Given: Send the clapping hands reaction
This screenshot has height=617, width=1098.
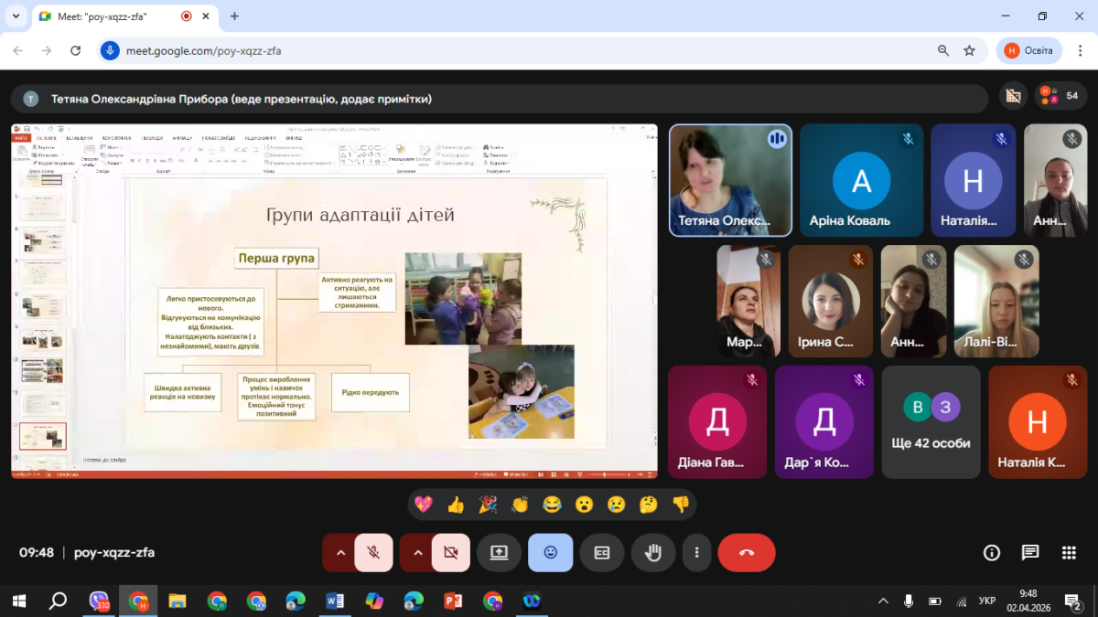Looking at the screenshot, I should point(520,505).
